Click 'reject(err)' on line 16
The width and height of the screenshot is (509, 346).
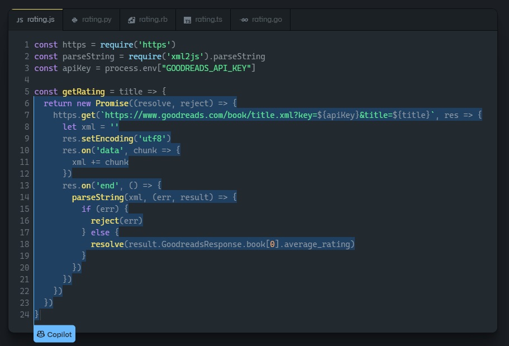[x=117, y=221]
